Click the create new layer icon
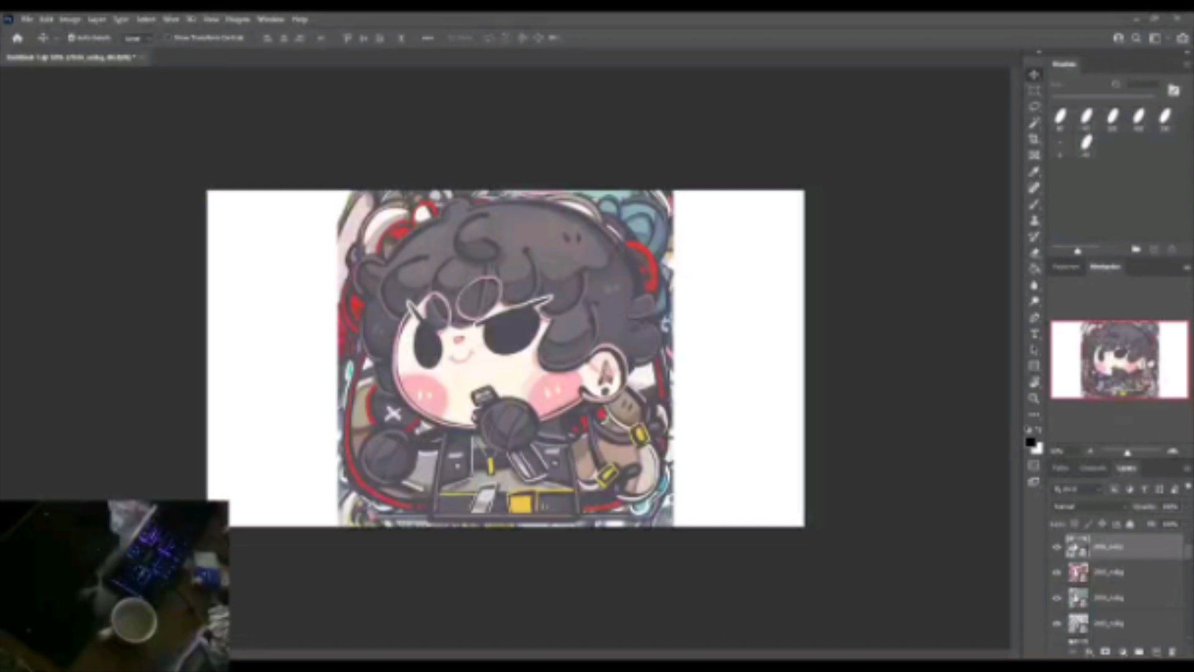The image size is (1194, 672). [1156, 651]
